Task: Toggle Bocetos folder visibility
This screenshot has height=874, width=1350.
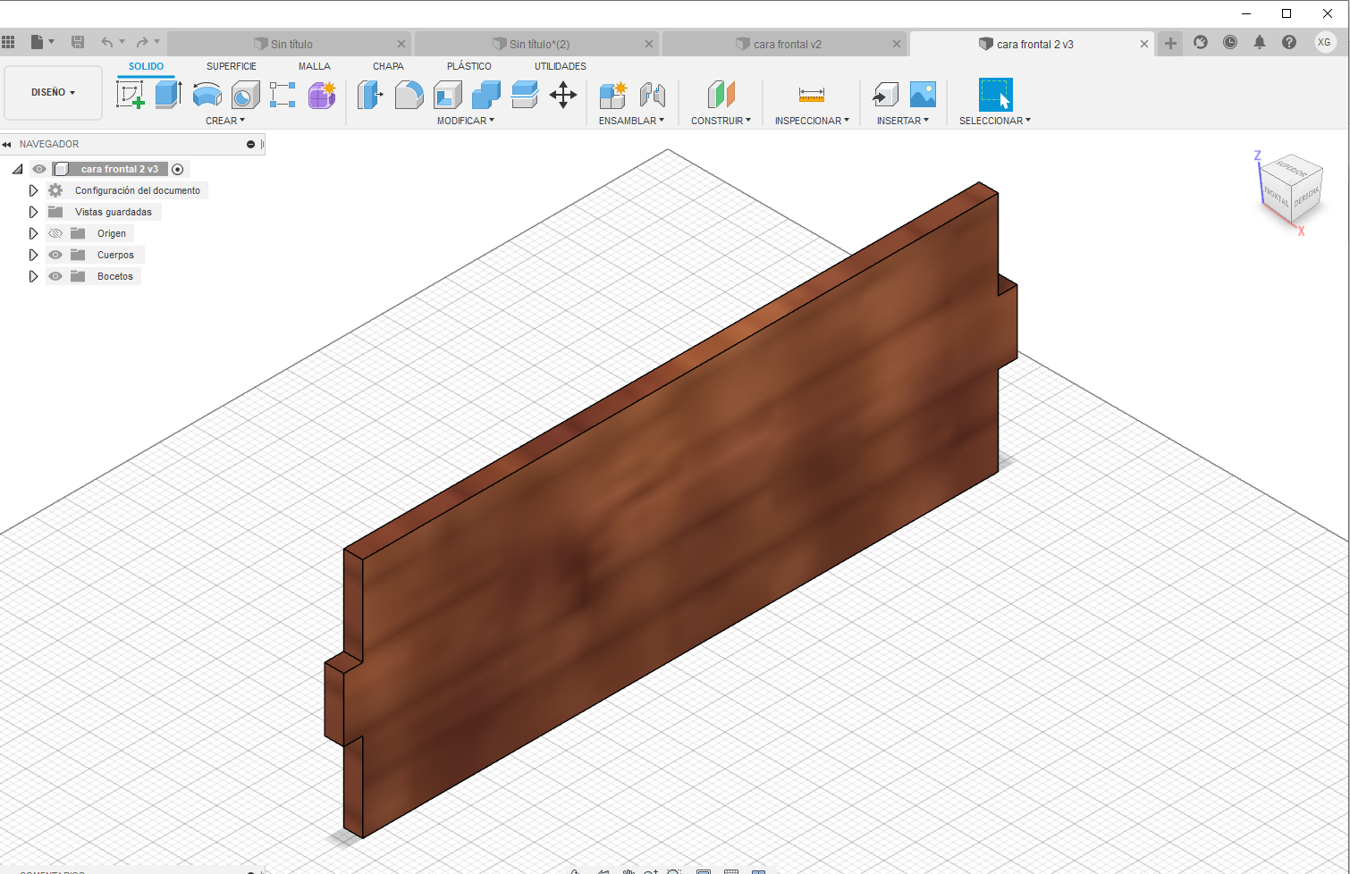Action: coord(55,276)
